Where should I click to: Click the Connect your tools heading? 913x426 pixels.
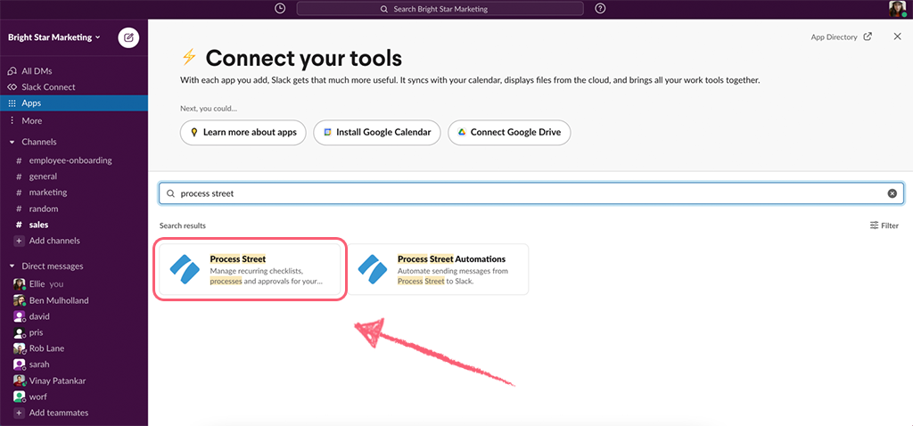pyautogui.click(x=303, y=58)
